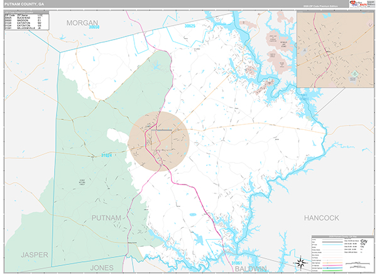Click the green line swatch in legend
This screenshot has height=275, width=377.
click(x=332, y=271)
